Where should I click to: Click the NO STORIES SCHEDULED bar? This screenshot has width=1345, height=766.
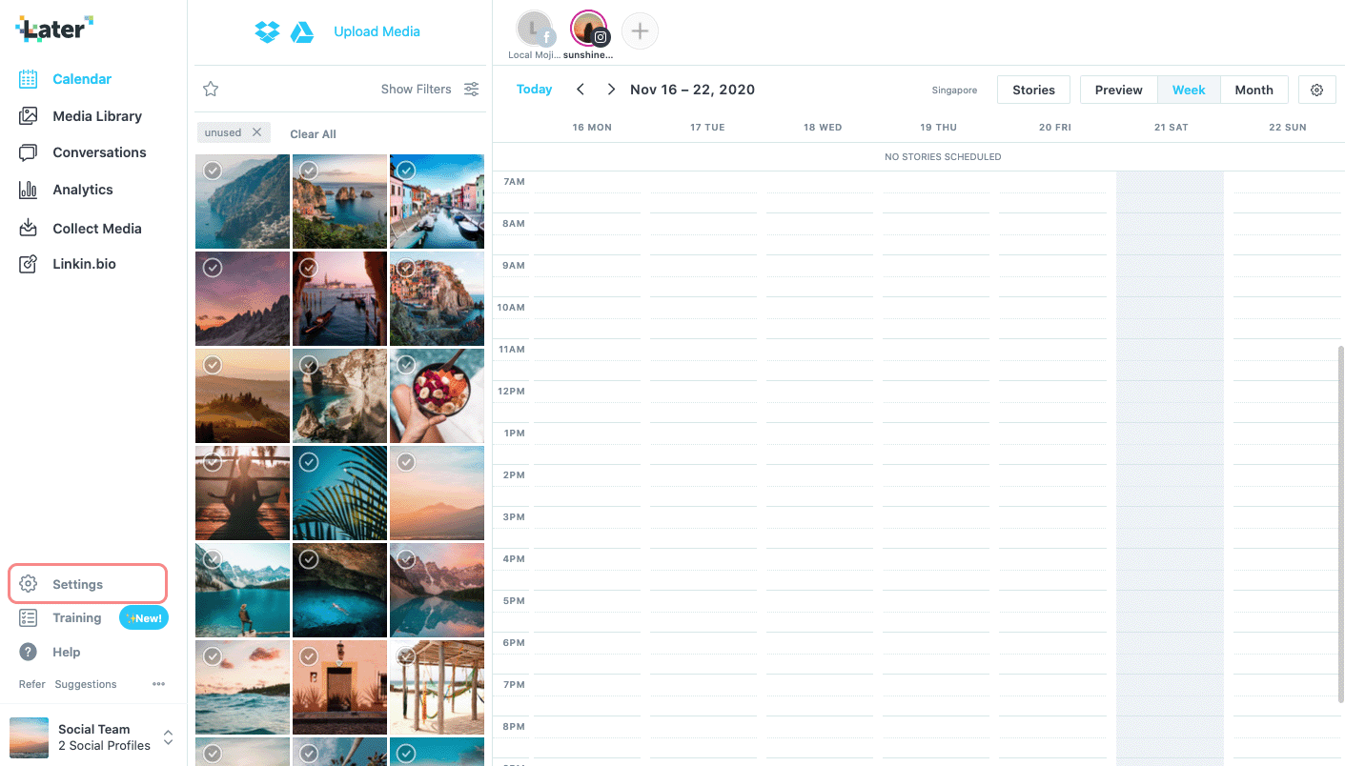click(x=943, y=156)
